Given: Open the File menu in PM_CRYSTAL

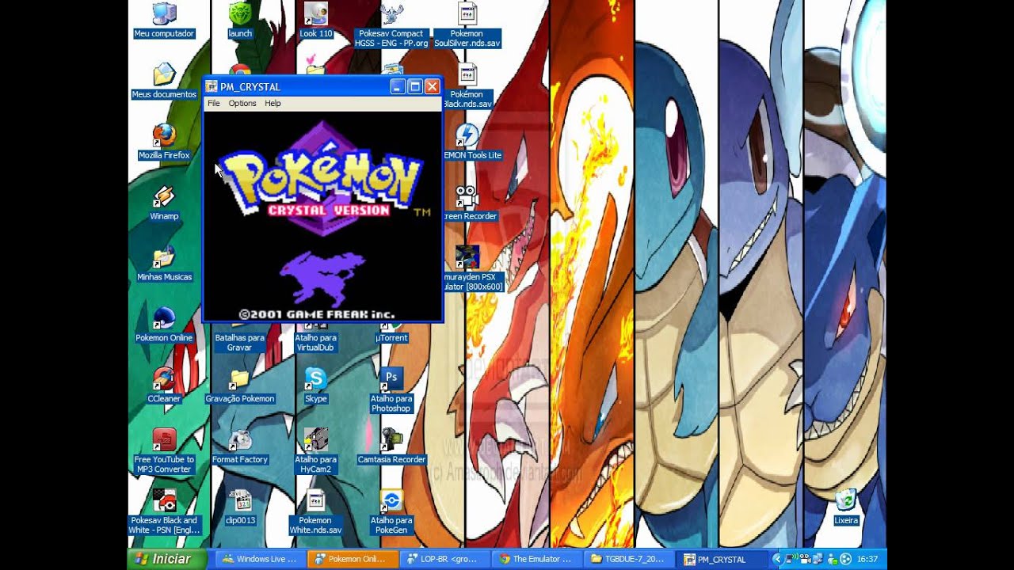Looking at the screenshot, I should [213, 103].
